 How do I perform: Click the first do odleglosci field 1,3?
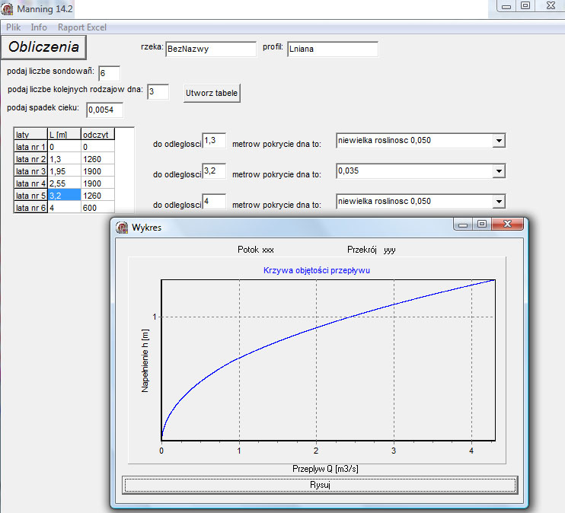(214, 141)
